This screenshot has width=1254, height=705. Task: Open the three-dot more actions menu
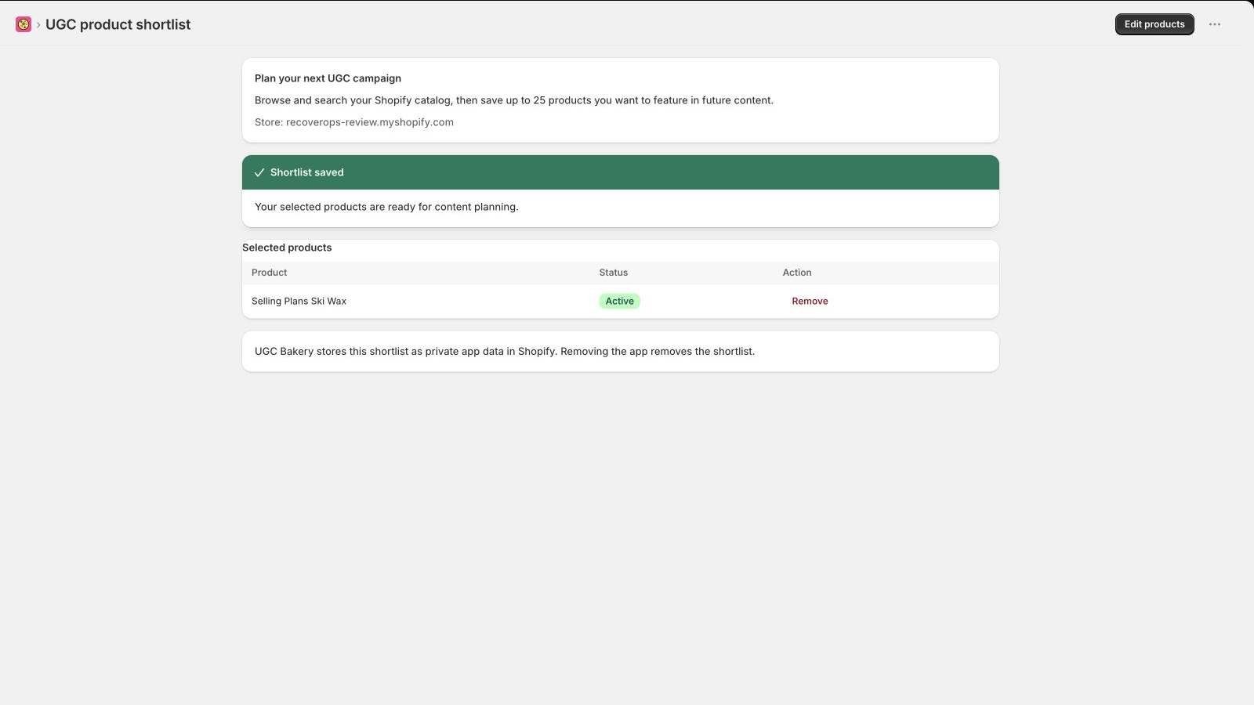pyautogui.click(x=1215, y=24)
